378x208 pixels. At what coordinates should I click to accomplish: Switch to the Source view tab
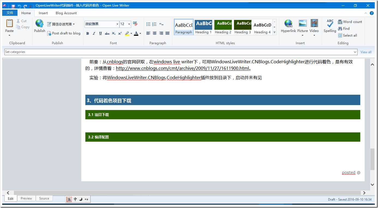click(x=44, y=198)
